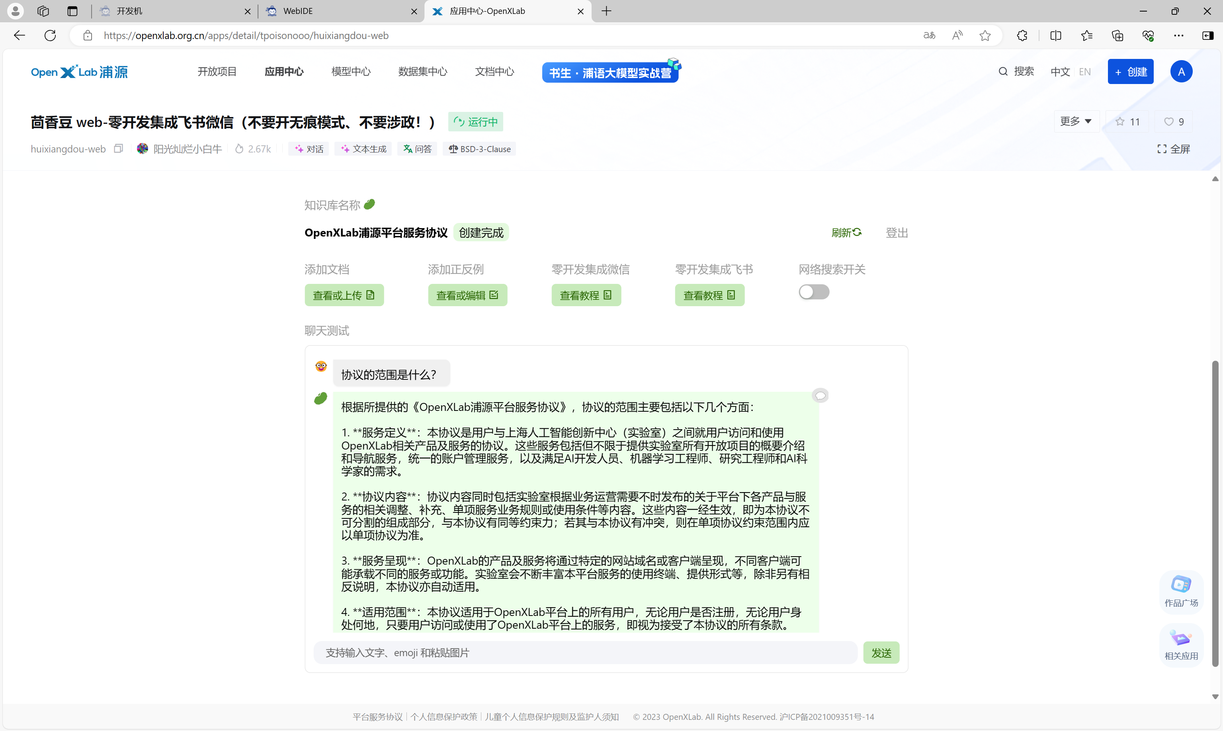Close the WebIDE browser tab
The height and width of the screenshot is (731, 1223).
tap(414, 11)
